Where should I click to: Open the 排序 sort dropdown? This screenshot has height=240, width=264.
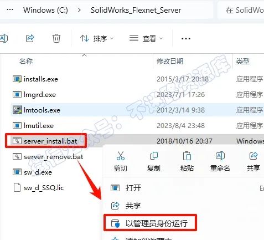pos(97,38)
